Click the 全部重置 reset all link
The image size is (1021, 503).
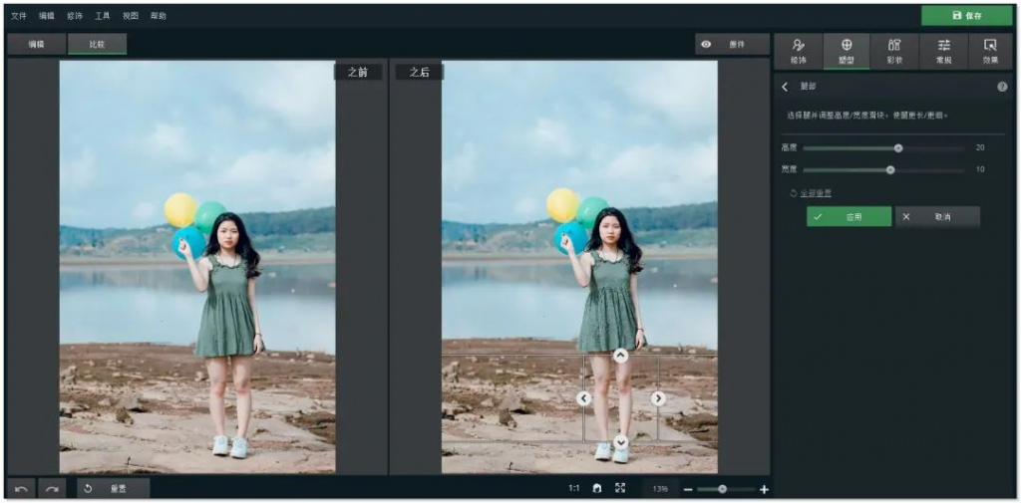[x=815, y=192]
